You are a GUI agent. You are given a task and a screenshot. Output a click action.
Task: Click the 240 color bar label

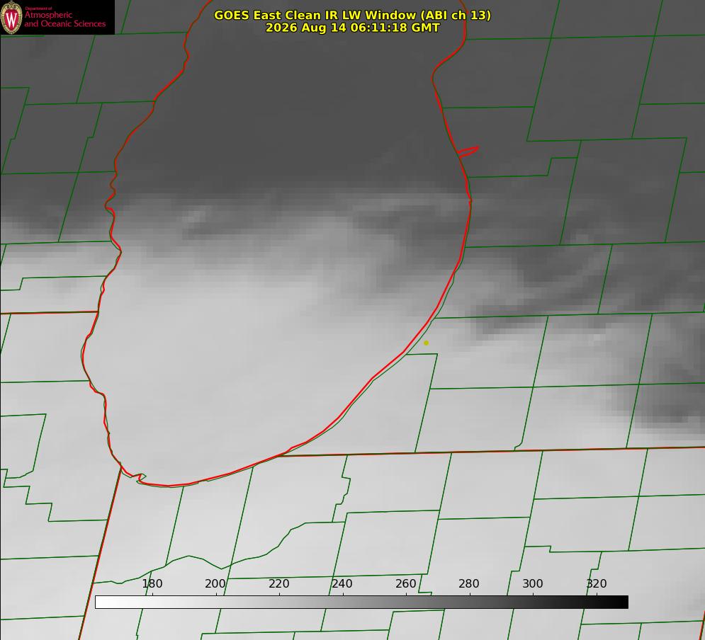point(342,583)
